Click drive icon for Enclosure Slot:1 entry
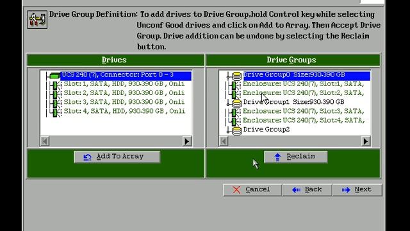410x231 pixels. [x=234, y=85]
